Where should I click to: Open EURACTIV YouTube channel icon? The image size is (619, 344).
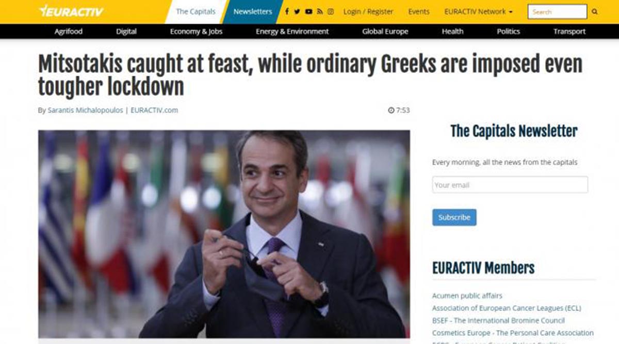tap(308, 11)
